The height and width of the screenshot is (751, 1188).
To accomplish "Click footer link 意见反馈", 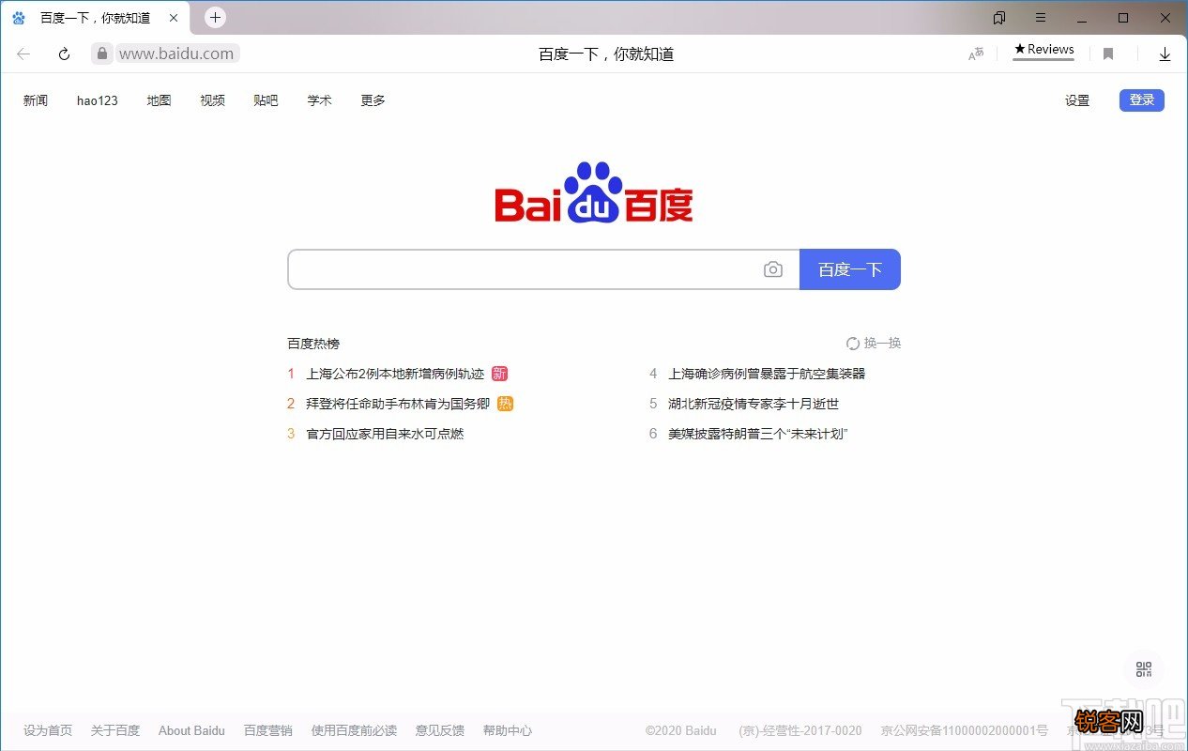I will [x=440, y=730].
